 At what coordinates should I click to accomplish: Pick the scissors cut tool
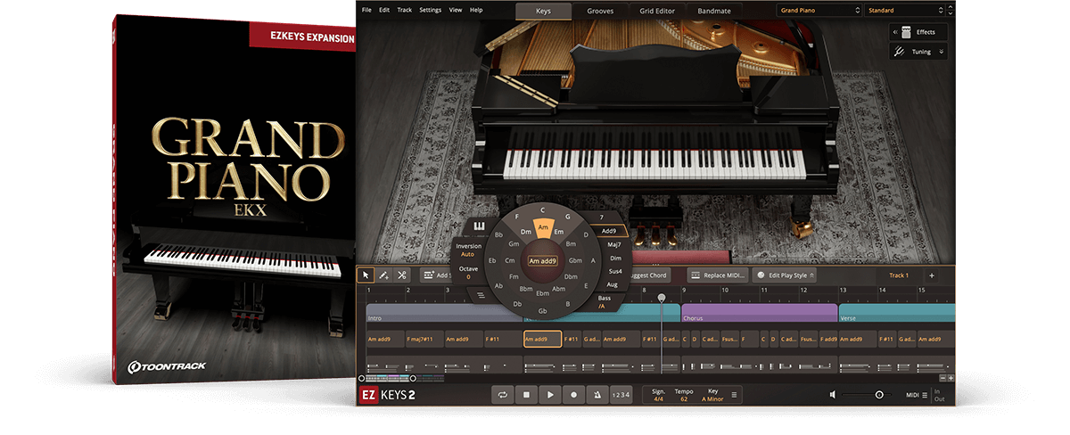point(402,275)
